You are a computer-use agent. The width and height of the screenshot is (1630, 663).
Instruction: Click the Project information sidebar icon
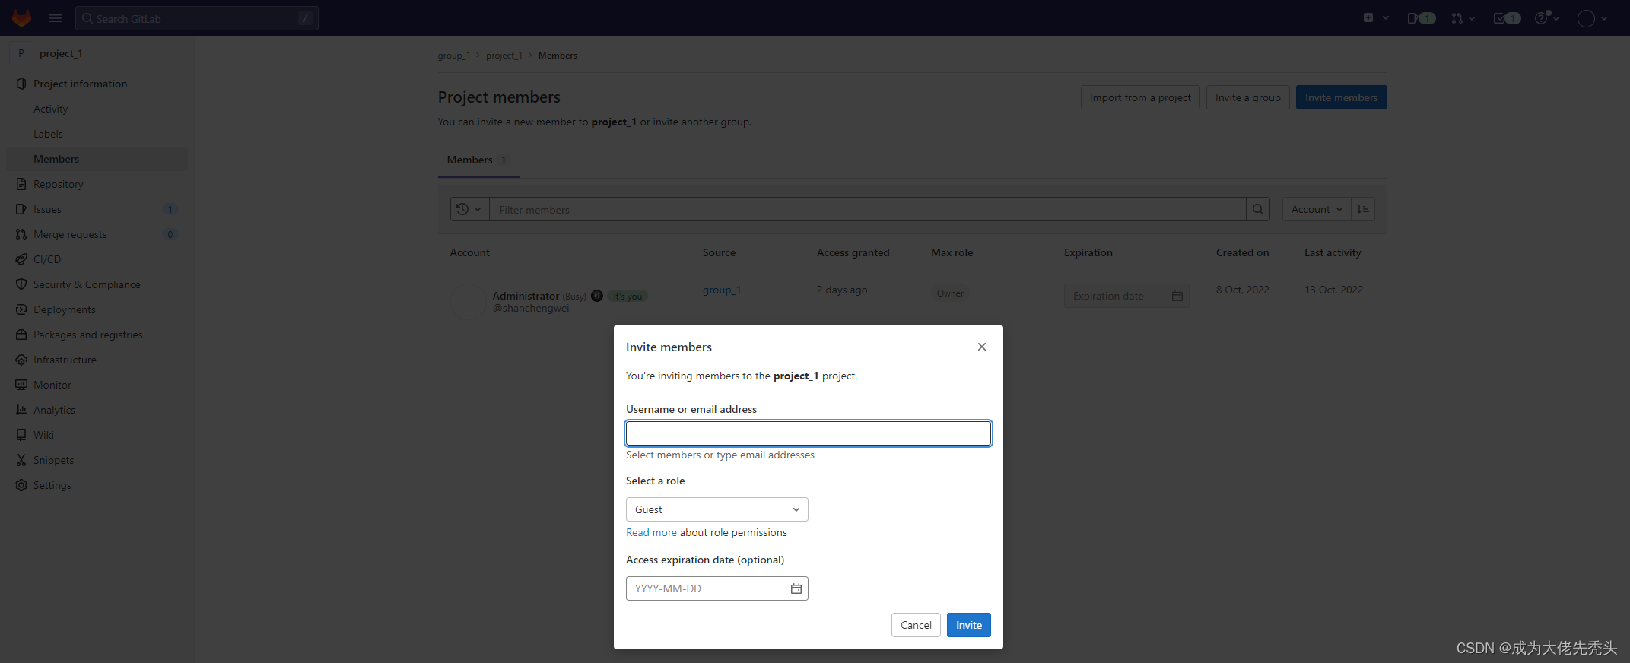click(21, 84)
